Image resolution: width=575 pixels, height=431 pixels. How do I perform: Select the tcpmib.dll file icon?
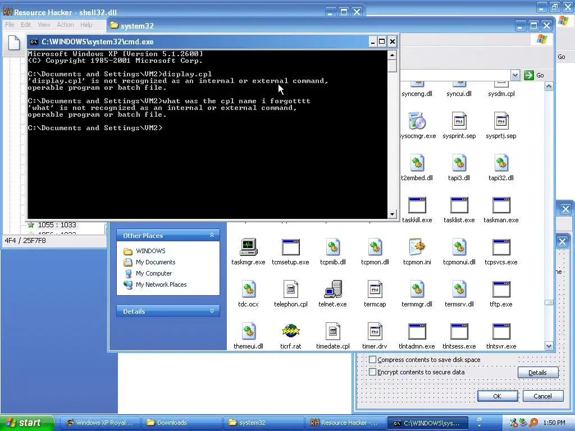tap(332, 247)
